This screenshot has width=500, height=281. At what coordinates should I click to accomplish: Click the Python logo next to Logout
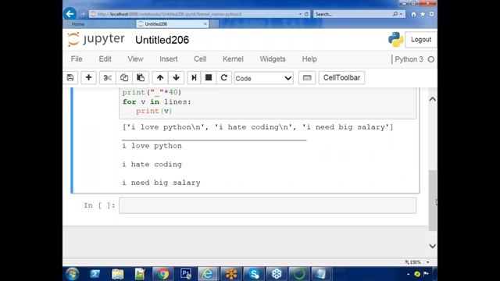point(396,40)
